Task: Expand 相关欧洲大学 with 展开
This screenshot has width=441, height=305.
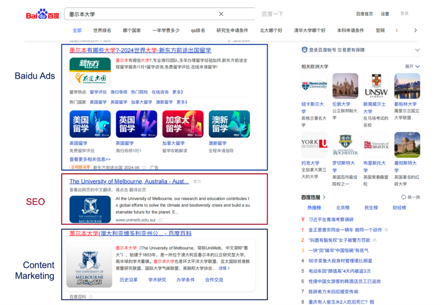Action: tap(412, 67)
